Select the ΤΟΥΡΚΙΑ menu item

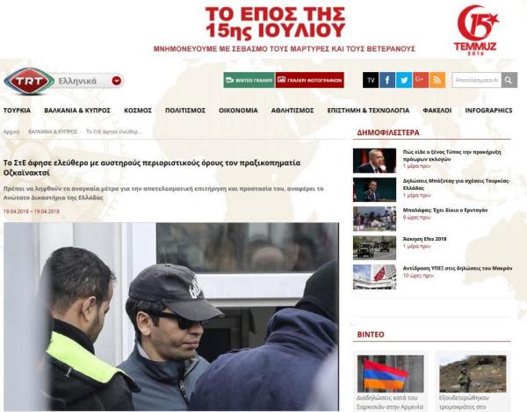[17, 110]
